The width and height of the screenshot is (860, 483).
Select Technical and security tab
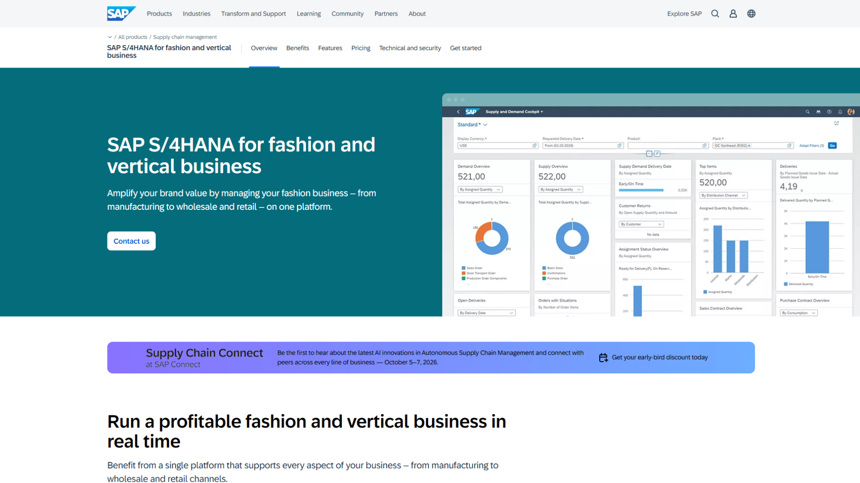(410, 48)
